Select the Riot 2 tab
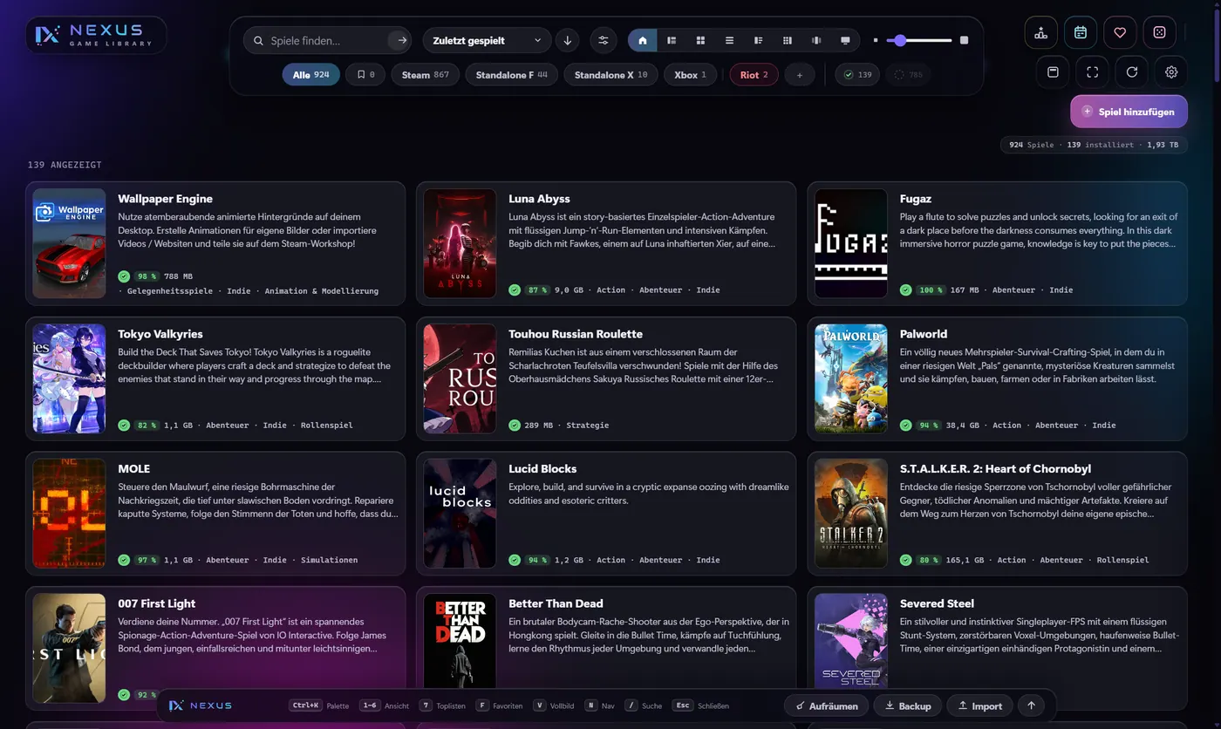This screenshot has width=1221, height=729. [754, 75]
